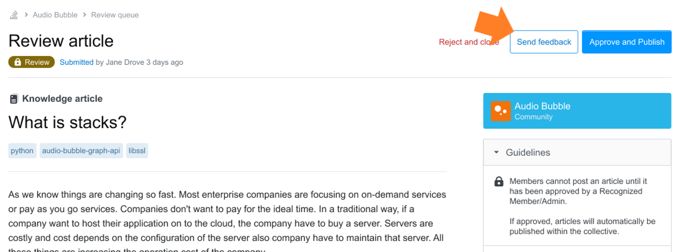Viewport: 679px width, 252px height.
Task: Open the Submitted link
Action: click(77, 62)
